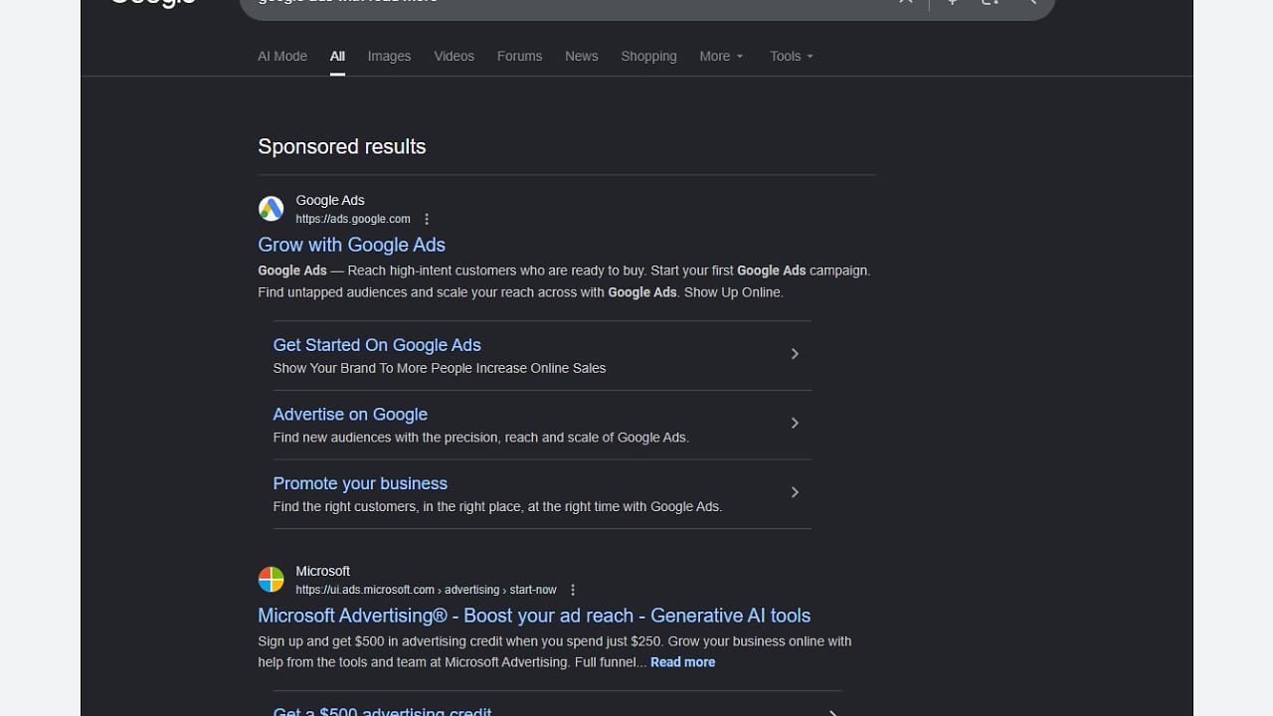This screenshot has width=1273, height=716.
Task: Click the description starting 'Find new audiences with the precision'
Action: click(x=481, y=438)
